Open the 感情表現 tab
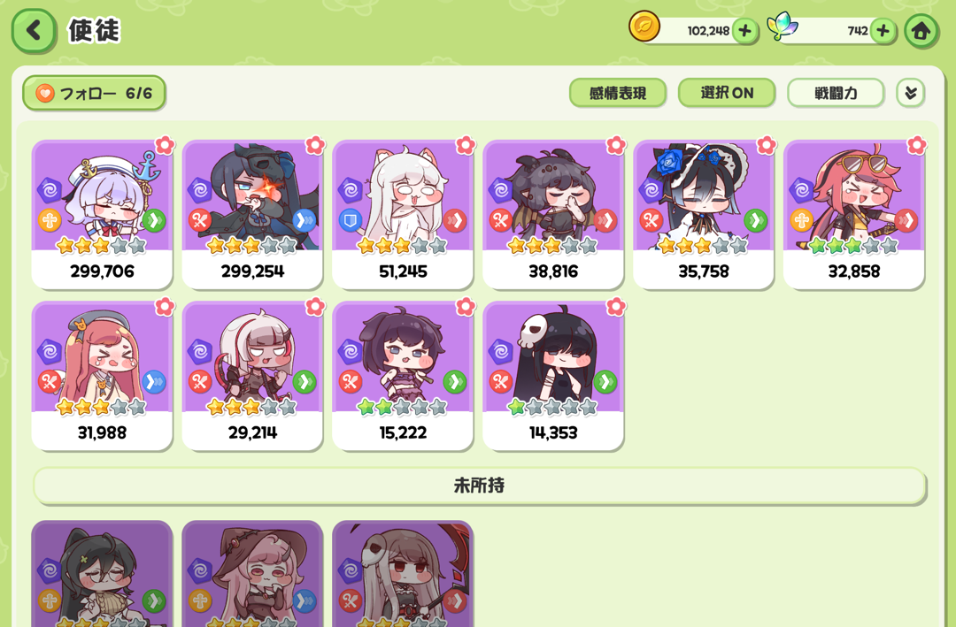 (x=618, y=93)
